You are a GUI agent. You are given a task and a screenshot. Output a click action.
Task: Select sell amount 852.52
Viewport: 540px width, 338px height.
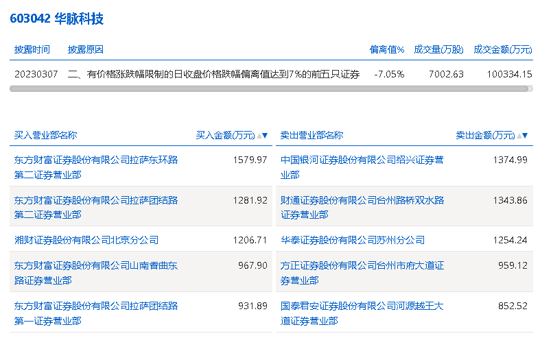click(513, 306)
